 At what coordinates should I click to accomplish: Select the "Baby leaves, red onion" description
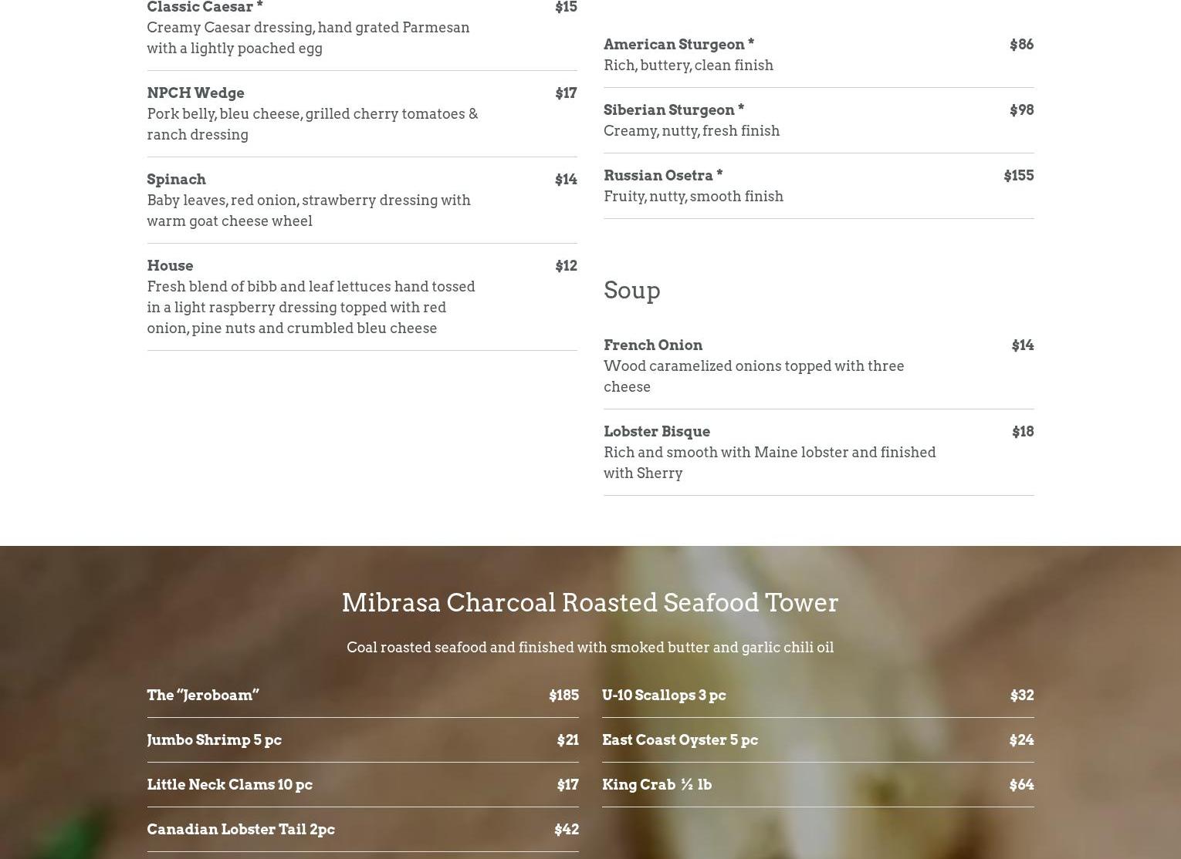[x=309, y=211]
